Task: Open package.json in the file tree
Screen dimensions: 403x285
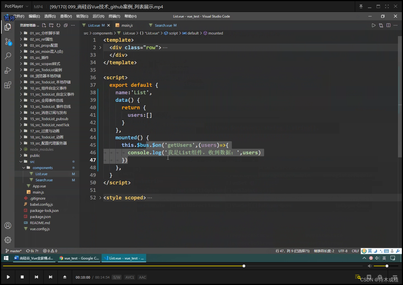Action: tap(40, 217)
